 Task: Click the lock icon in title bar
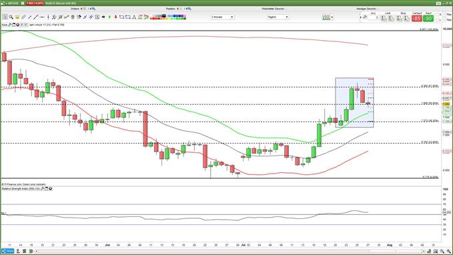point(2,3)
